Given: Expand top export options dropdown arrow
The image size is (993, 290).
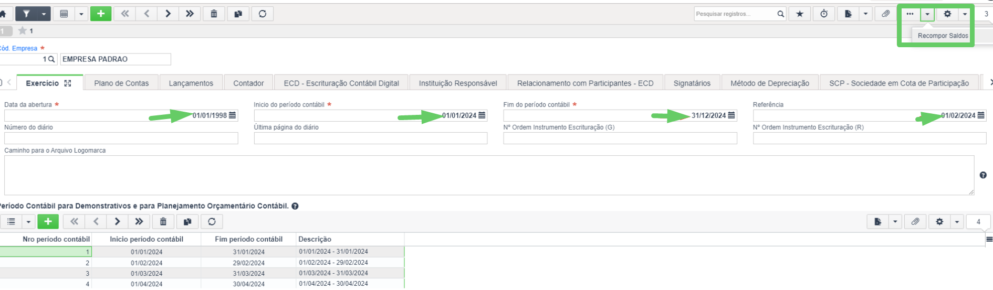Looking at the screenshot, I should (865, 14).
